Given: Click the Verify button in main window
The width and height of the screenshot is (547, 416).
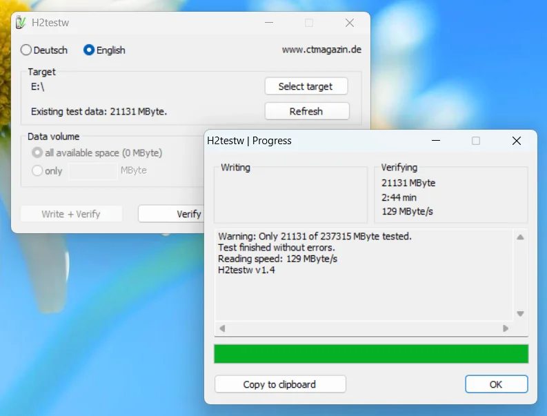Looking at the screenshot, I should click(171, 214).
